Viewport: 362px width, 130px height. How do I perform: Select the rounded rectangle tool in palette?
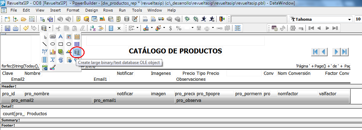pyautogui.click(x=69, y=44)
